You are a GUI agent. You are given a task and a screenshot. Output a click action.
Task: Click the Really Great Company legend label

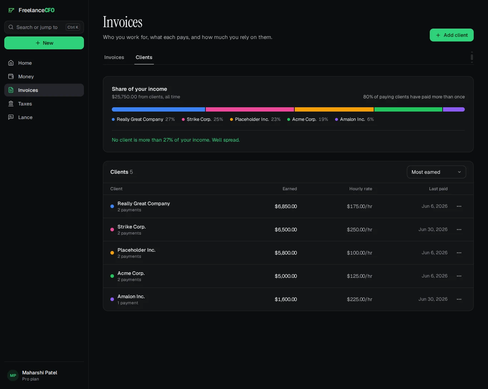tap(140, 119)
